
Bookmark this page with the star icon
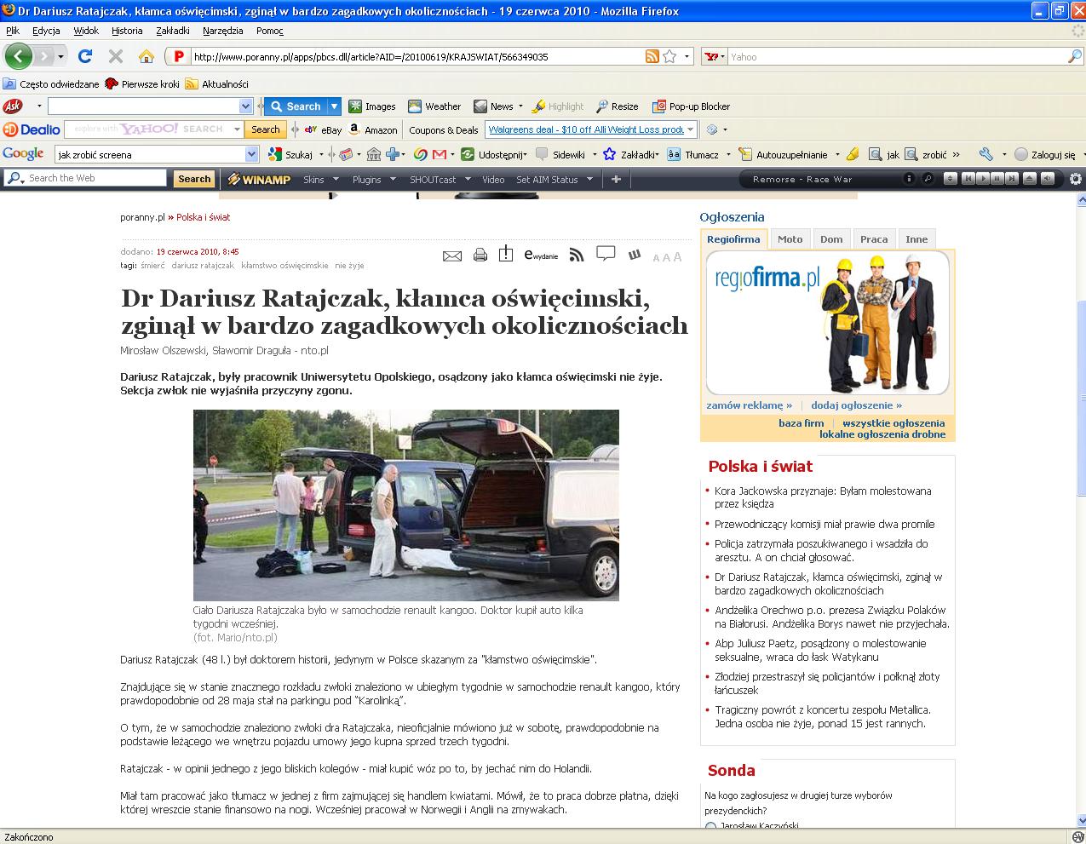(669, 57)
